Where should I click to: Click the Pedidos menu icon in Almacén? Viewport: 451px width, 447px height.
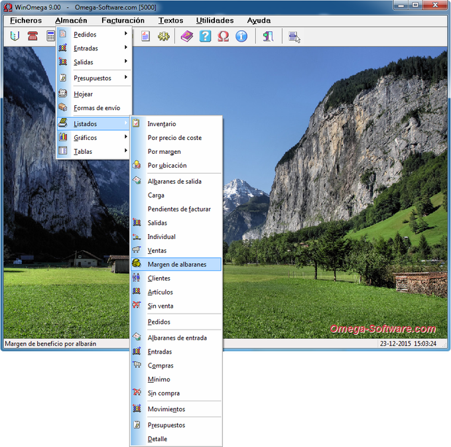[63, 34]
